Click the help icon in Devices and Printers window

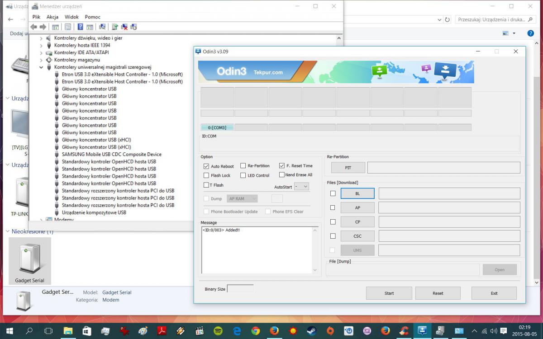pos(531,33)
